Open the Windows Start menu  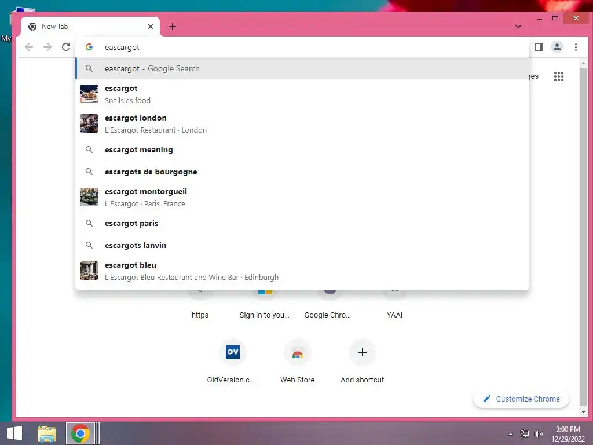[14, 433]
